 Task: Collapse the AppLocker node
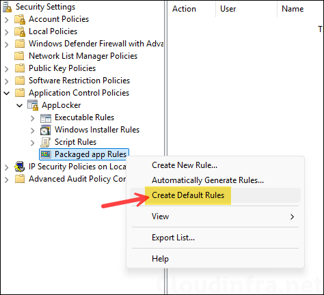(20, 105)
